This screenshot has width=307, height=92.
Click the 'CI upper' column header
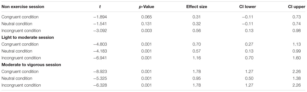297,7
